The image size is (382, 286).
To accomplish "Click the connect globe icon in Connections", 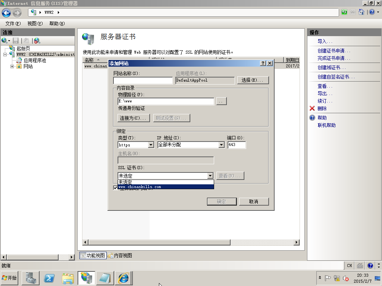I will [x=4, y=41].
